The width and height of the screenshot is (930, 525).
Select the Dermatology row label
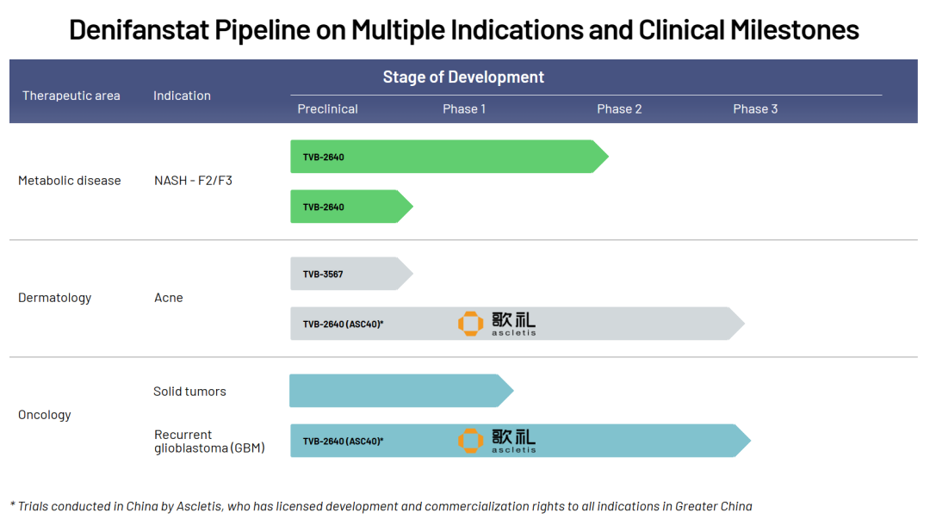point(54,298)
